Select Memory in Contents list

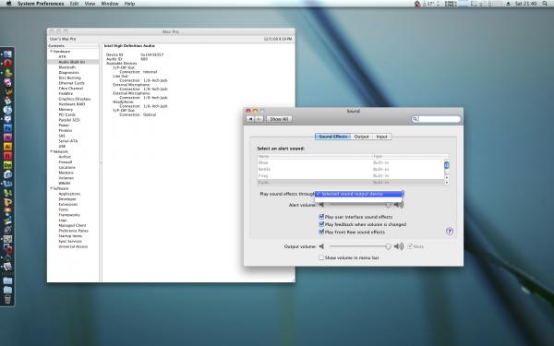pos(66,110)
